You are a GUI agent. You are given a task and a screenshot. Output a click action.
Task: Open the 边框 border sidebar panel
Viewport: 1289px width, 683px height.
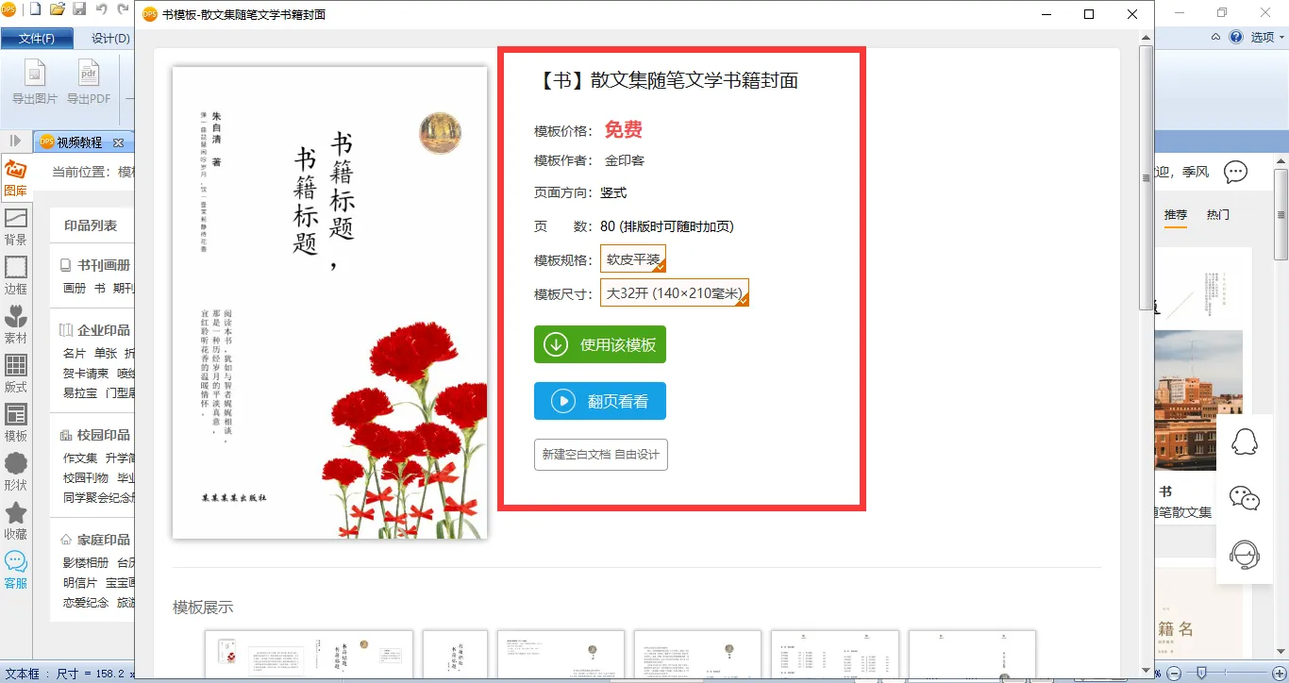(x=15, y=277)
